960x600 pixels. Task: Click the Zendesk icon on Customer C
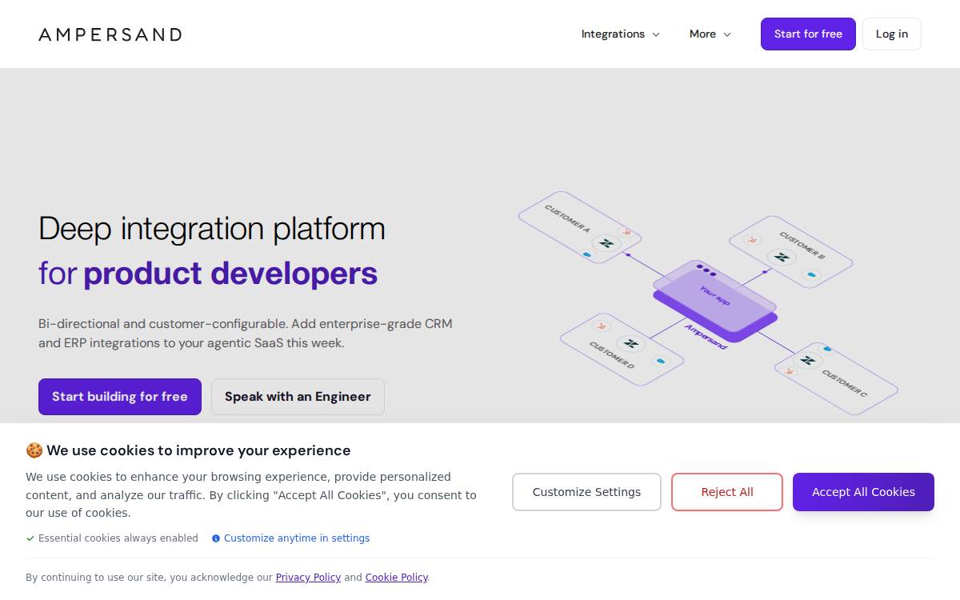(808, 360)
